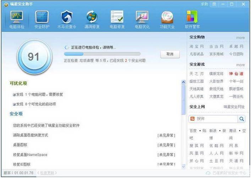Expand 发现 8 个可优化的启动项 item

point(14,104)
